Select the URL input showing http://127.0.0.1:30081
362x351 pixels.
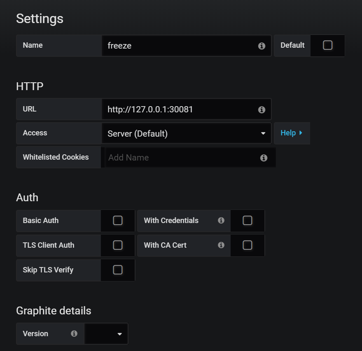coord(177,109)
